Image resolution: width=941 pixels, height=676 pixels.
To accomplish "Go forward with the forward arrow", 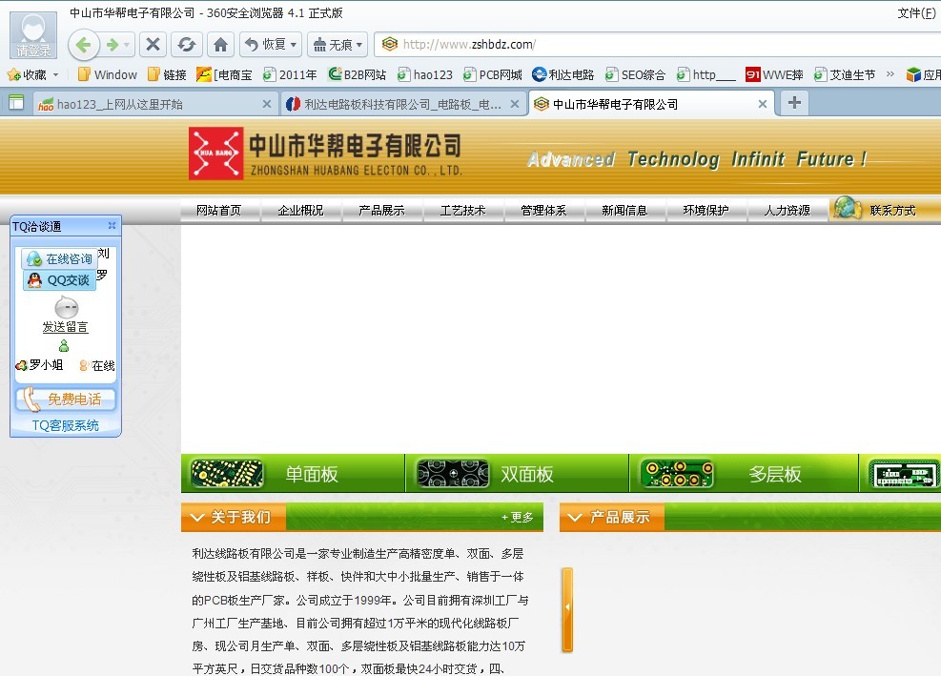I will click(113, 45).
